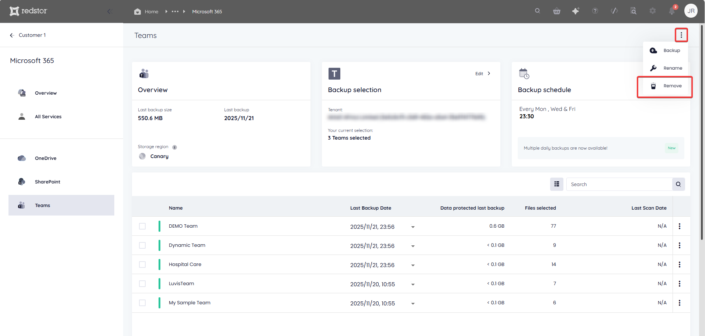
Task: Tick the LuvisTeam checkbox
Action: (142, 284)
